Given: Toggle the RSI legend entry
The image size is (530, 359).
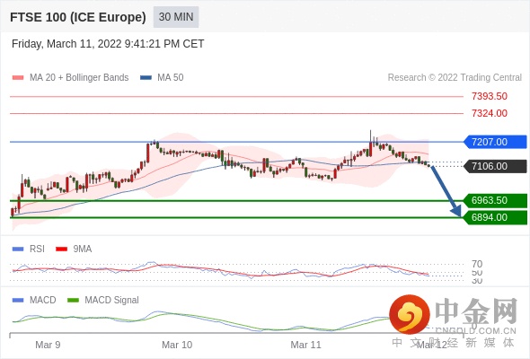Looking at the screenshot, I should pos(29,249).
